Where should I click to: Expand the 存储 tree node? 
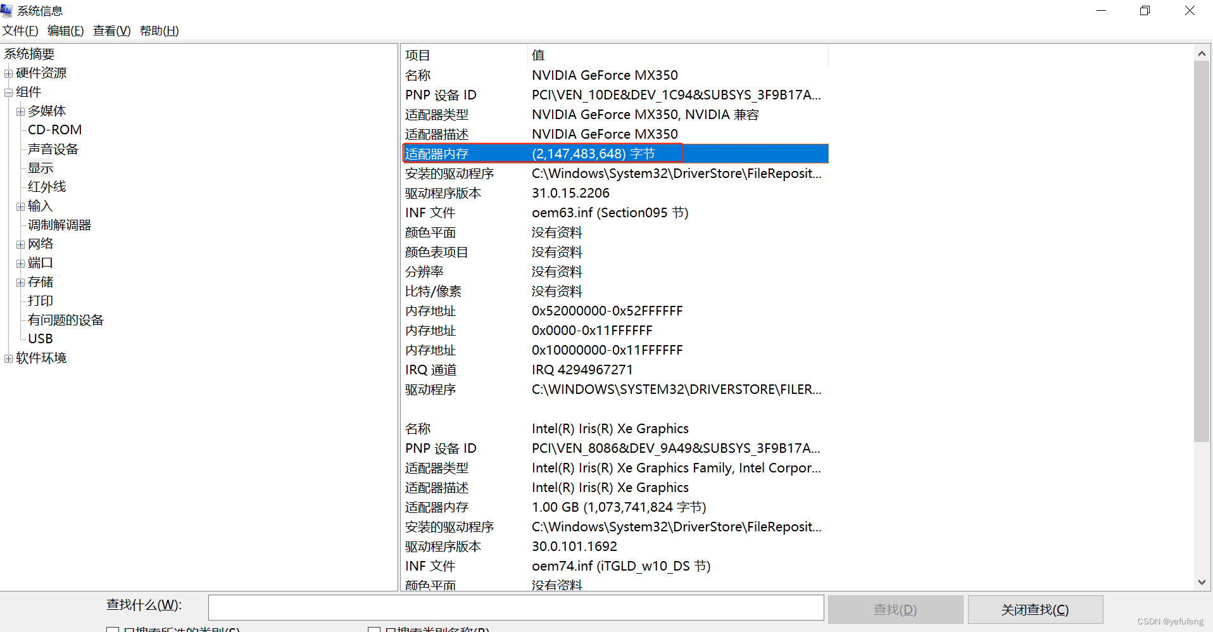(21, 282)
